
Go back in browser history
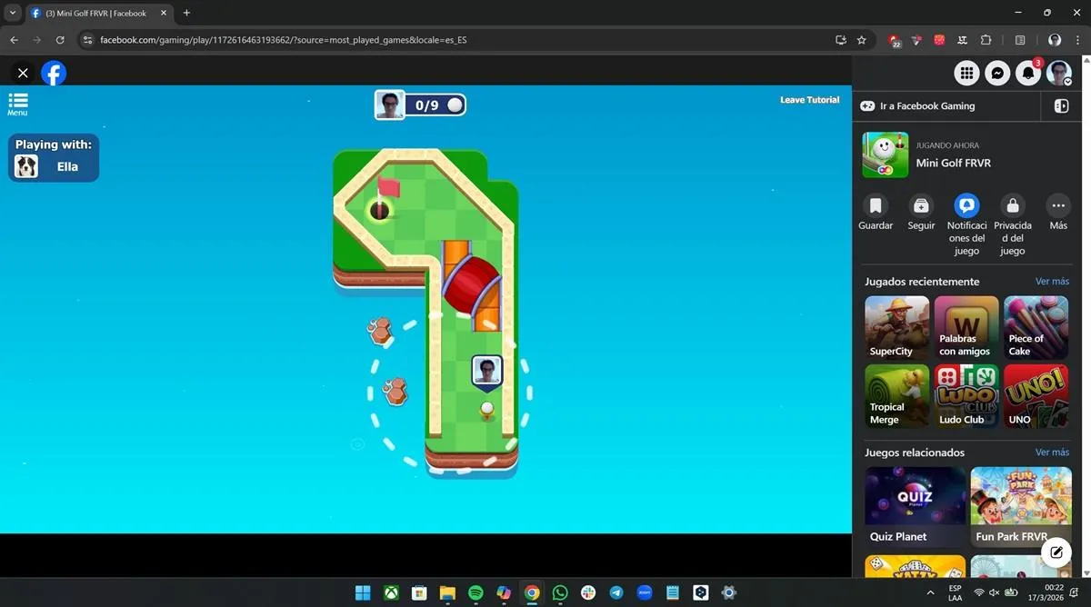click(14, 40)
